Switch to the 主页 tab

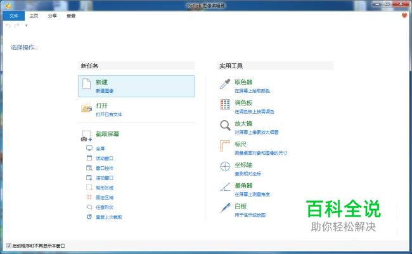34,16
